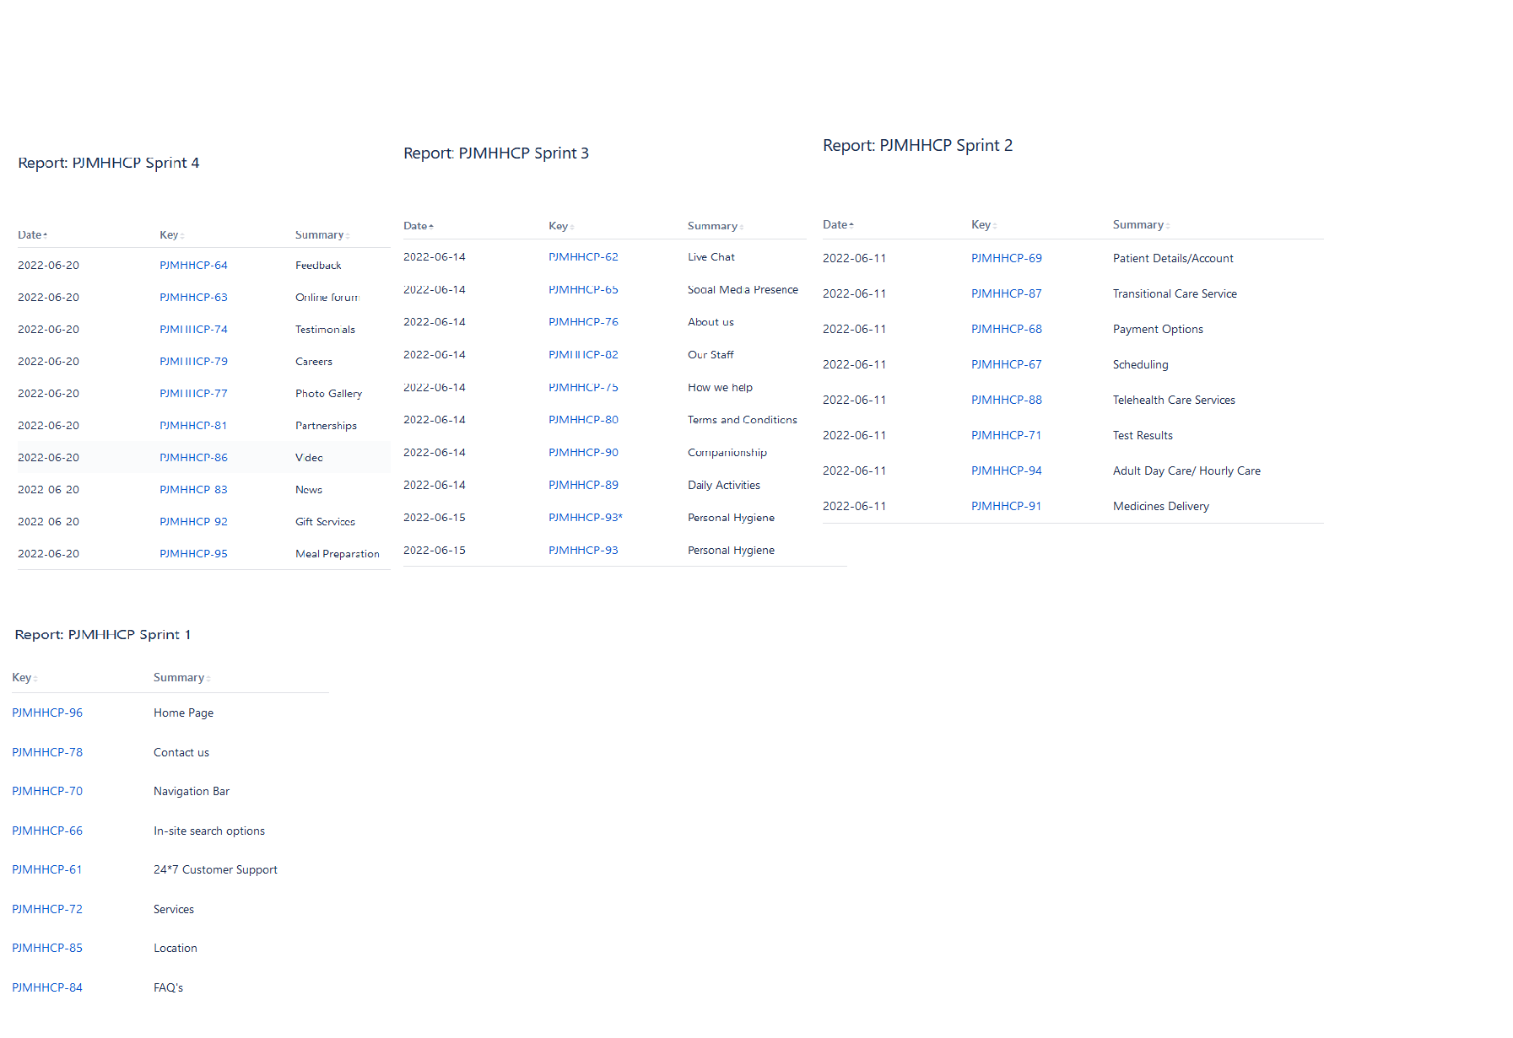Click the "Partnerships" summary text
The width and height of the screenshot is (1513, 1038).
[x=326, y=426]
